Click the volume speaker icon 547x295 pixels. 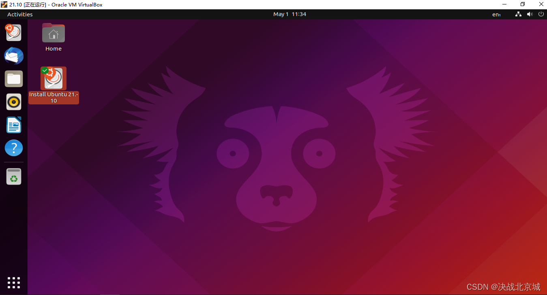pyautogui.click(x=530, y=14)
